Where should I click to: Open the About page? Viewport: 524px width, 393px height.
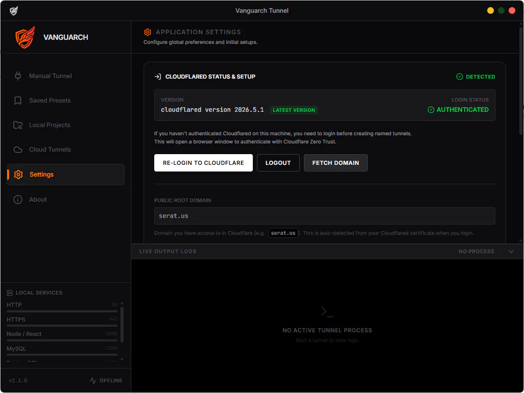point(65,200)
